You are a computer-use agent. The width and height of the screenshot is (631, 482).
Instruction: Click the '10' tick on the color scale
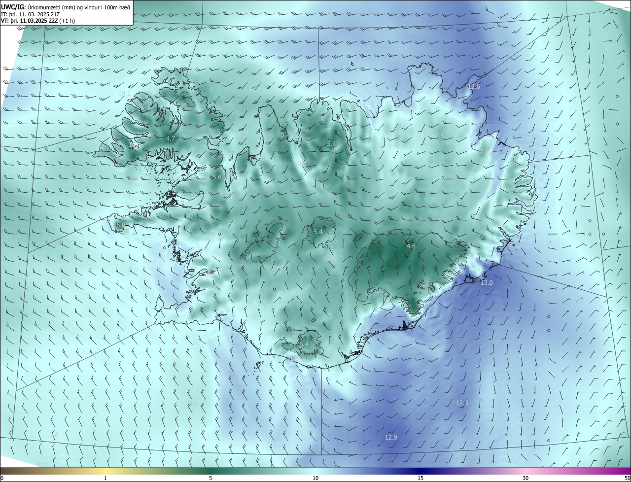click(x=315, y=478)
